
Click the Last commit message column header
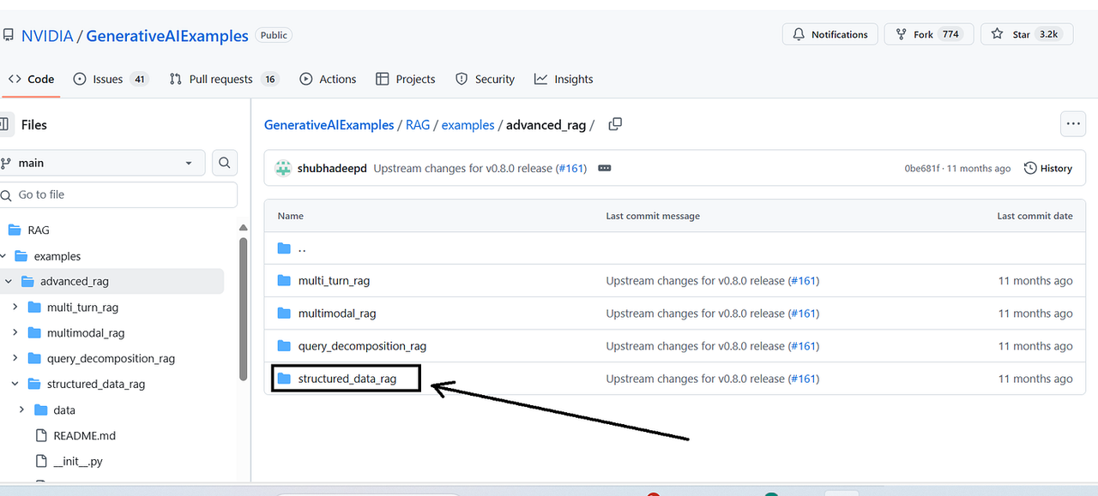[653, 216]
